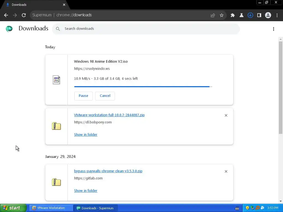
Task: Click the network connection tray icon
Action: (x=263, y=208)
